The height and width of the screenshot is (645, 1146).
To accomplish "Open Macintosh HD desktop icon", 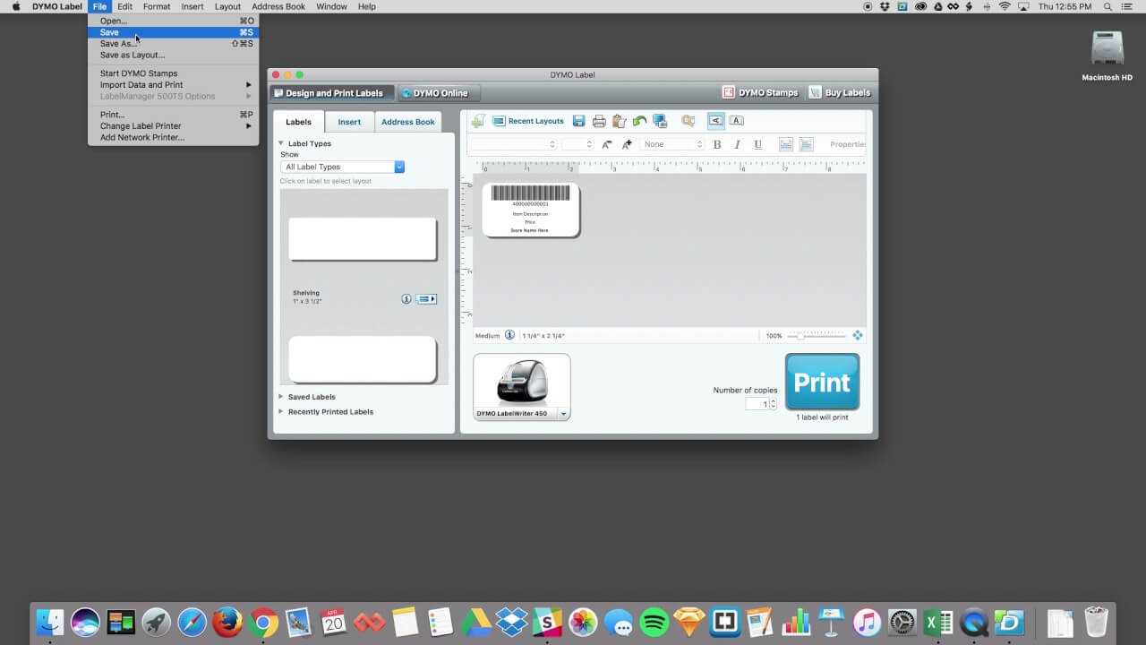I will pos(1108,56).
